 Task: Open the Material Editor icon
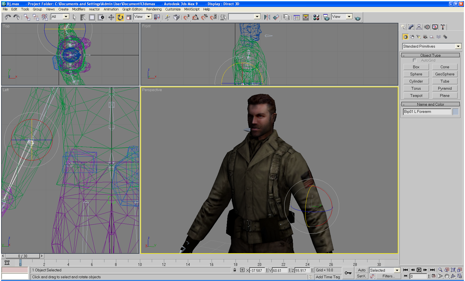pyautogui.click(x=316, y=17)
